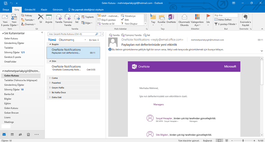The height and width of the screenshot is (142, 265).
Task: Save to Evernote with Evernote'a Kaydet
Action: (x=246, y=20)
